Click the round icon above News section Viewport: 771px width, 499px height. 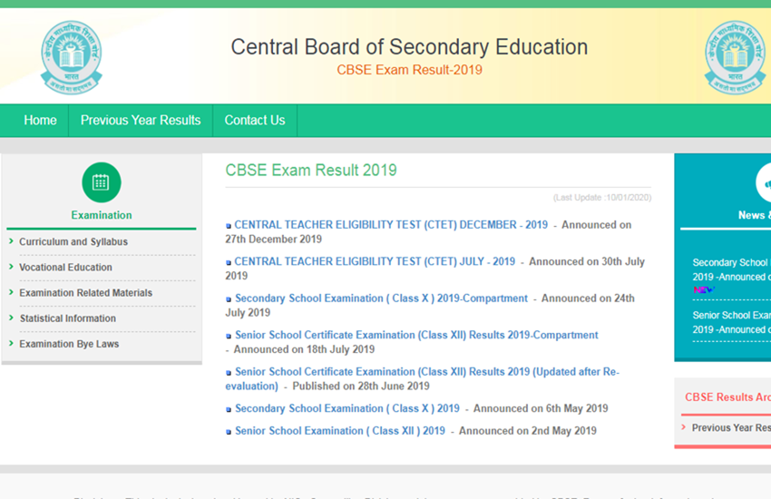point(764,184)
